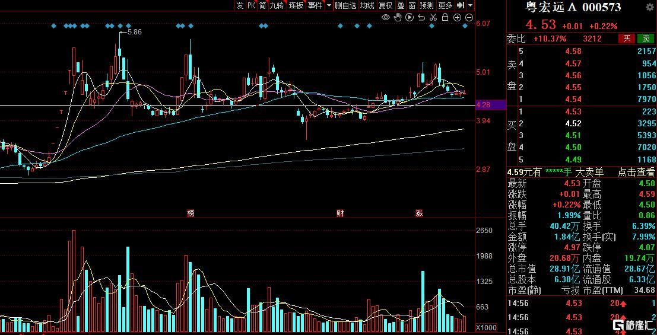Select the hand pan tool
Screen dimensions: 657x335
point(398,17)
